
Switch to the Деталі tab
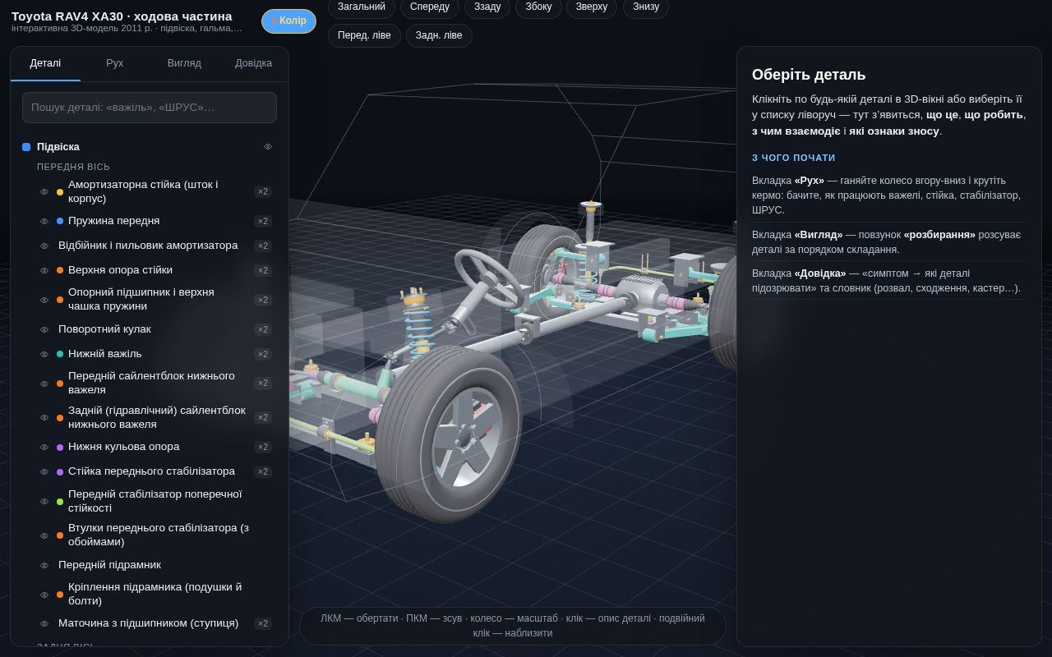pos(45,63)
